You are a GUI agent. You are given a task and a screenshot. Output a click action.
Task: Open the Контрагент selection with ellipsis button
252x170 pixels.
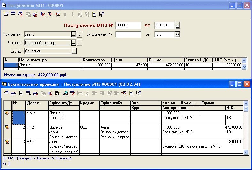coord(73,34)
